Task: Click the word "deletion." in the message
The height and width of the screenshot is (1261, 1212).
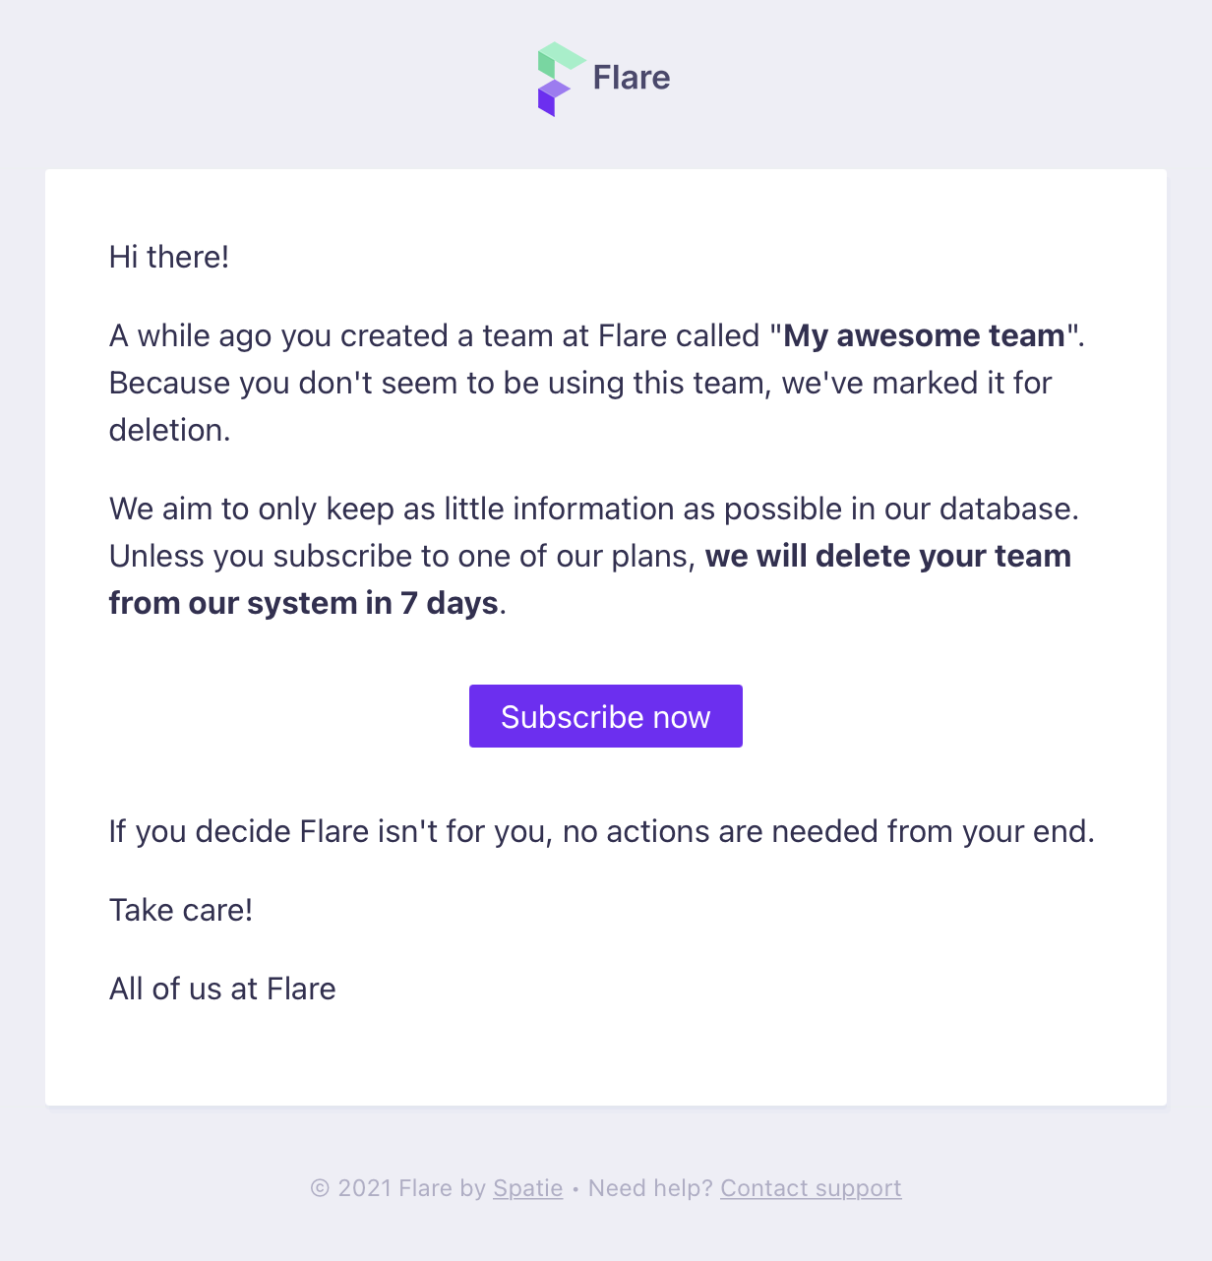Action: 169,430
